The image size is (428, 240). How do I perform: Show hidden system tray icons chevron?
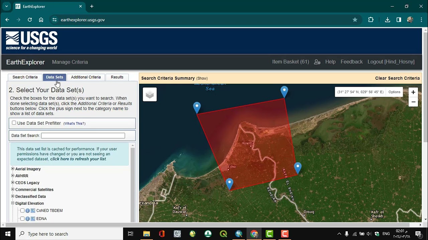[x=339, y=234]
